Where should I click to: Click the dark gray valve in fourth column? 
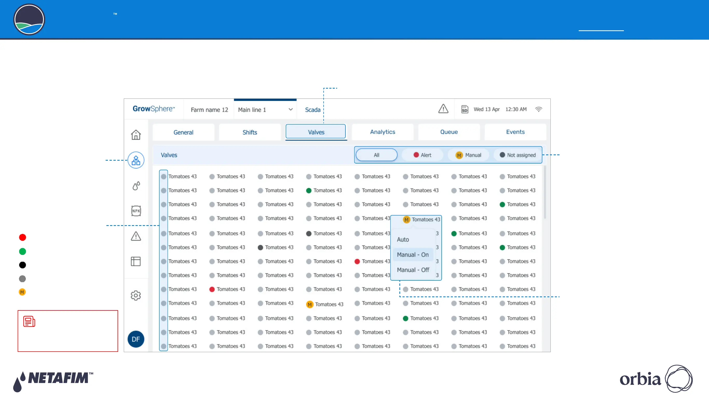click(x=309, y=233)
